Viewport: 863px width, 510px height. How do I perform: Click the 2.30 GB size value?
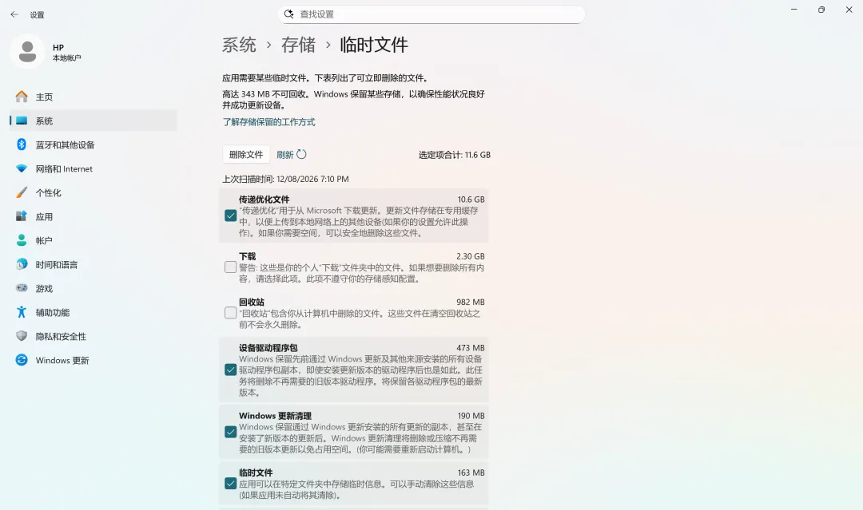(471, 256)
